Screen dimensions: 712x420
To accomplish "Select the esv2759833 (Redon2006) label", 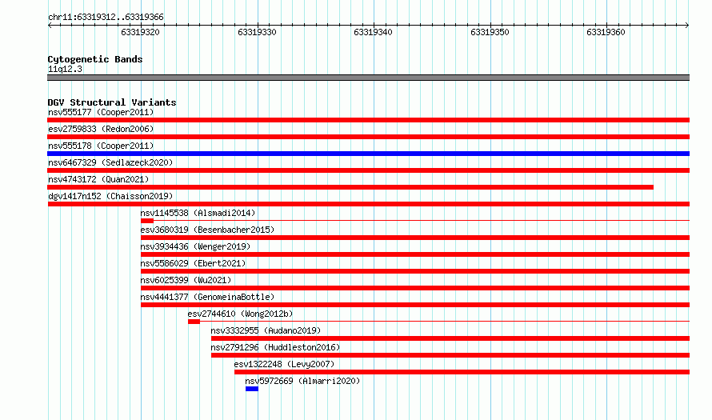I will pos(101,129).
